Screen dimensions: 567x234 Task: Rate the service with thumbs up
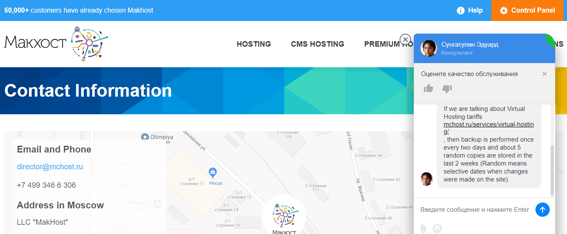429,88
